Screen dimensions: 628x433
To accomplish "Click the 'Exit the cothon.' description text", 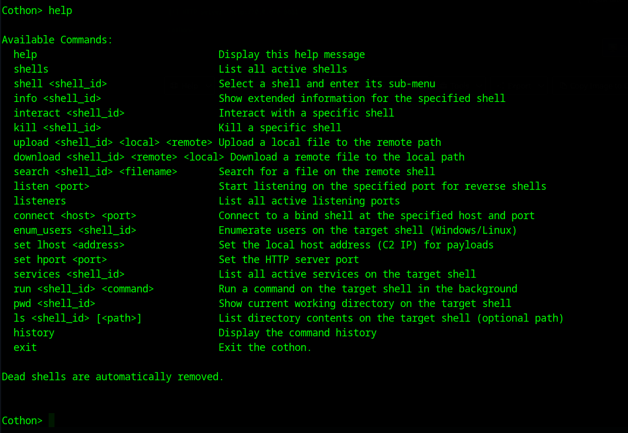I will [x=265, y=347].
